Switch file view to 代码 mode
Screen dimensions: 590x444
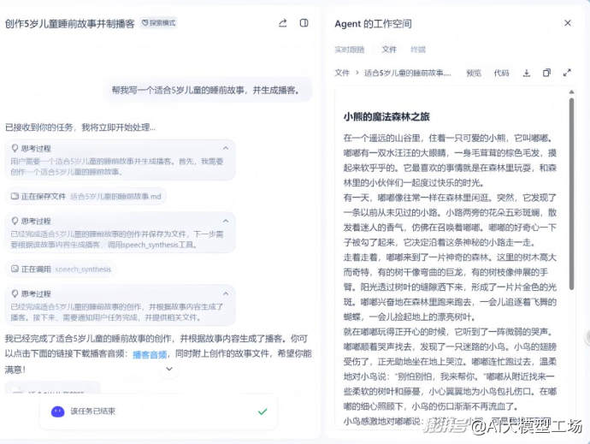coord(501,74)
